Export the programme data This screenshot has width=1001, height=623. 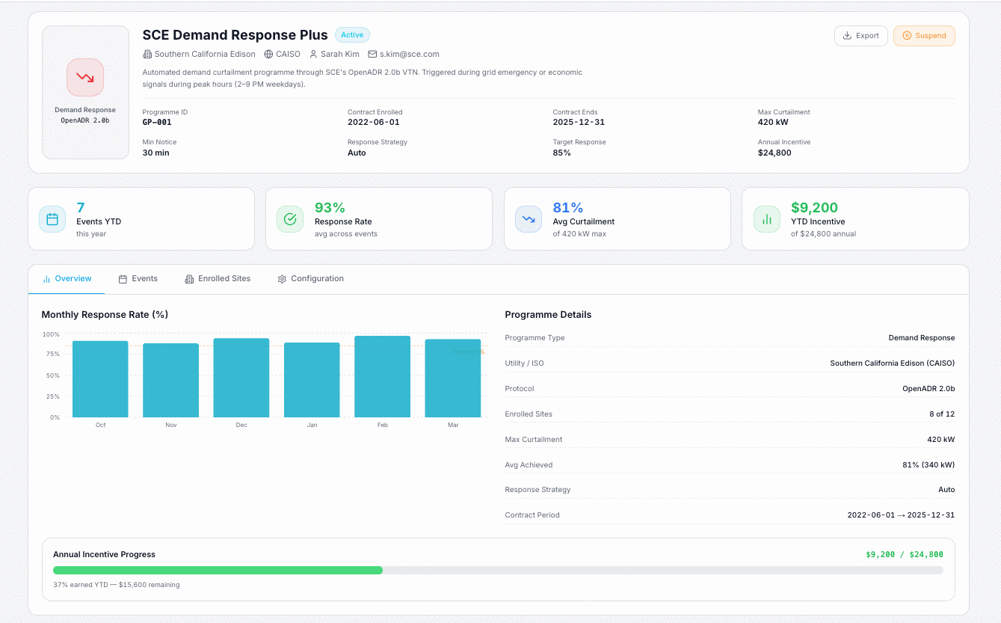tap(861, 36)
